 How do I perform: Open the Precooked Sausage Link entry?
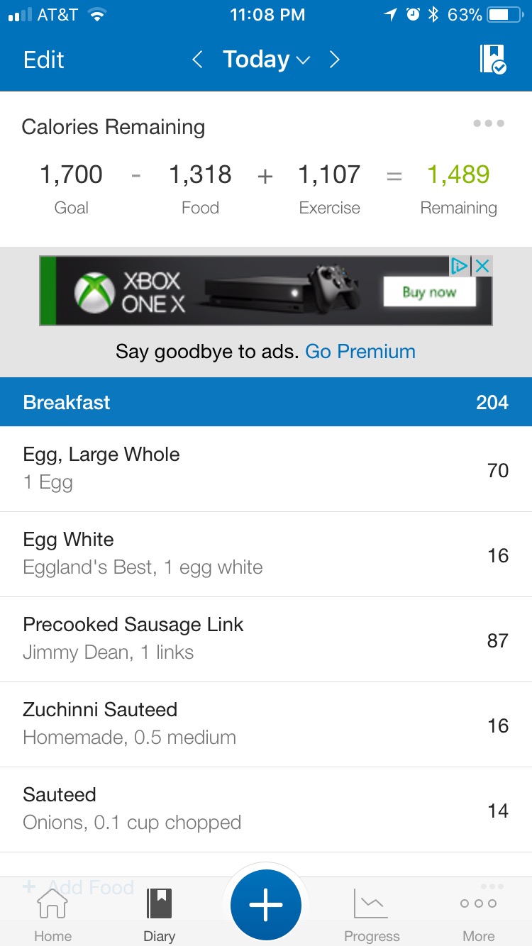[266, 640]
